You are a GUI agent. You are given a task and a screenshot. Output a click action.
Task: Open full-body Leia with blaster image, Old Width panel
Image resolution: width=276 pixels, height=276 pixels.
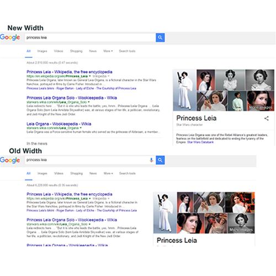[165, 213]
